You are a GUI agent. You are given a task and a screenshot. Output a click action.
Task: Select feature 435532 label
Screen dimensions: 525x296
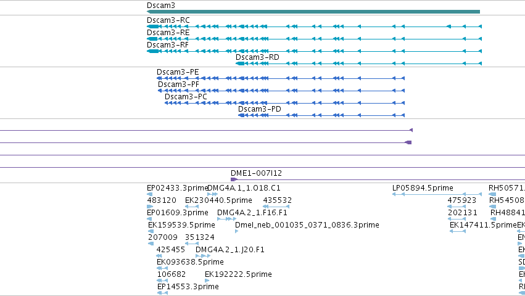tap(277, 200)
